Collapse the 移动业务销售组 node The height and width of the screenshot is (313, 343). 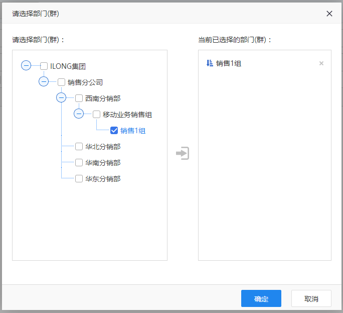[79, 114]
